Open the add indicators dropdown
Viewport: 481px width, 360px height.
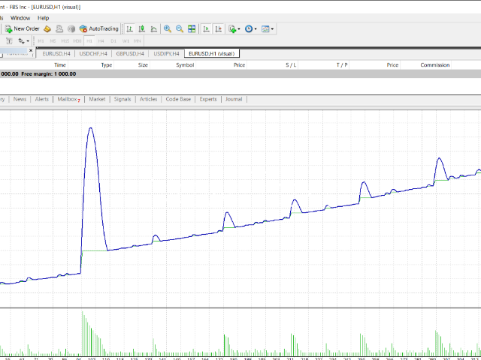click(234, 28)
